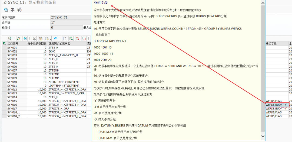This screenshot has height=142, width=292.
Task: Click the Append blank row icon
Action: [x=64, y=38]
